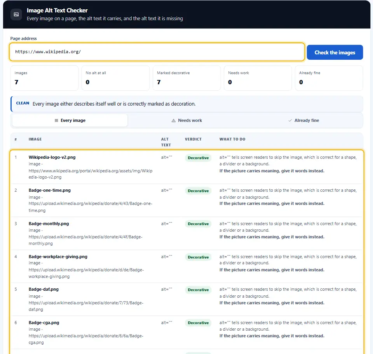Viewport: 373px width, 354px height.
Task: Switch to the Already fine tab
Action: point(303,120)
